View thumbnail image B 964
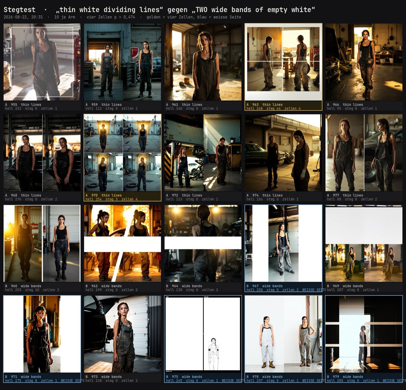 pyautogui.click(x=203, y=244)
